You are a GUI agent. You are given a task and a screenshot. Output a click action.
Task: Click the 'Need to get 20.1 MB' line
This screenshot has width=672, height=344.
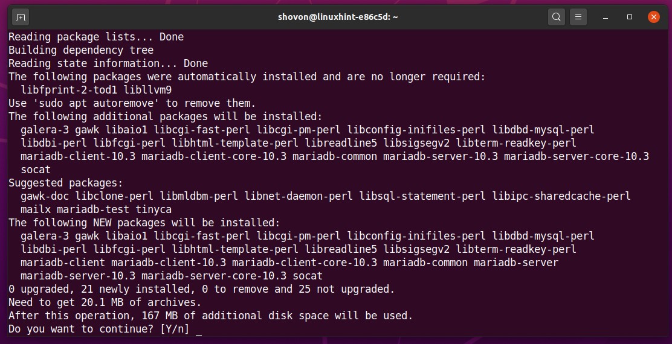(x=105, y=302)
